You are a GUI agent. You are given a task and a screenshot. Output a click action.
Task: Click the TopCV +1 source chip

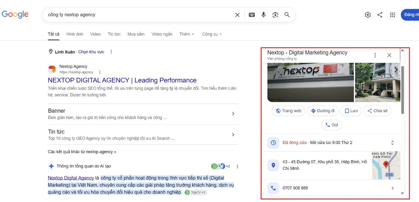click(196, 192)
